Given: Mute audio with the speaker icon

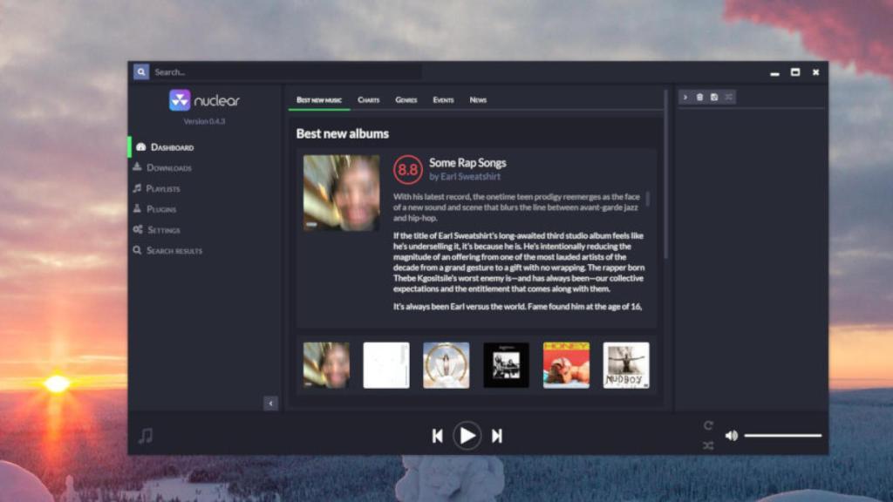Looking at the screenshot, I should click(731, 436).
